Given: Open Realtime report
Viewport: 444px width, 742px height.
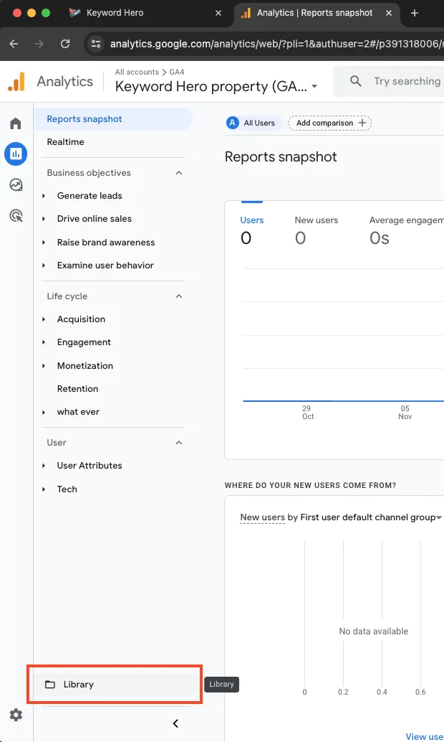Looking at the screenshot, I should point(66,142).
